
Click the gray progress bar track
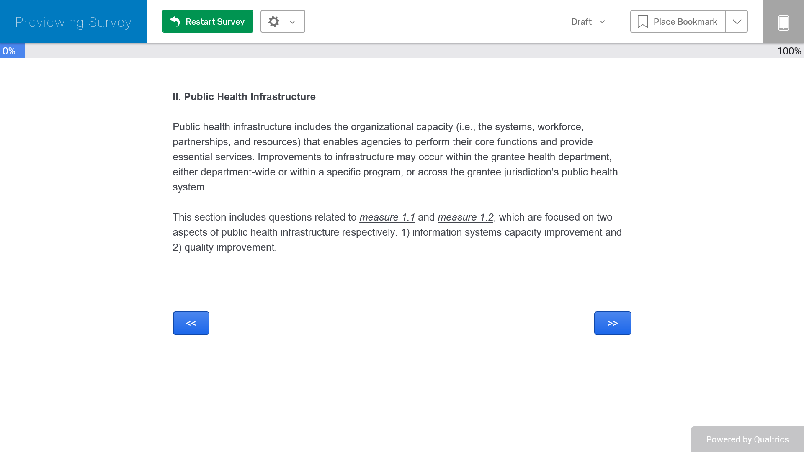tap(398, 51)
